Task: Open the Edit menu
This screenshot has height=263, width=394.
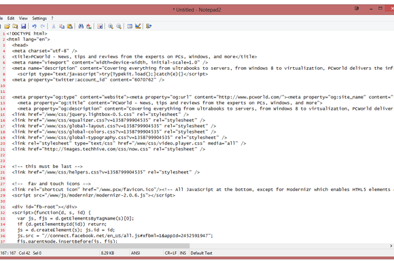Action: (x=11, y=18)
